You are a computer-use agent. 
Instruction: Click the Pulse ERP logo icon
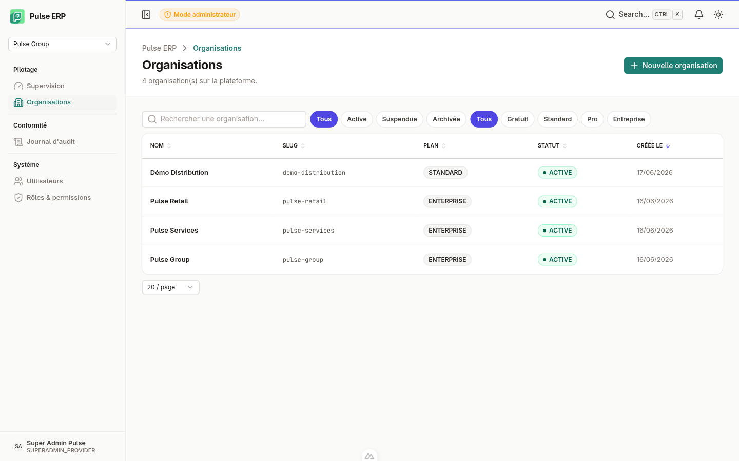17,16
